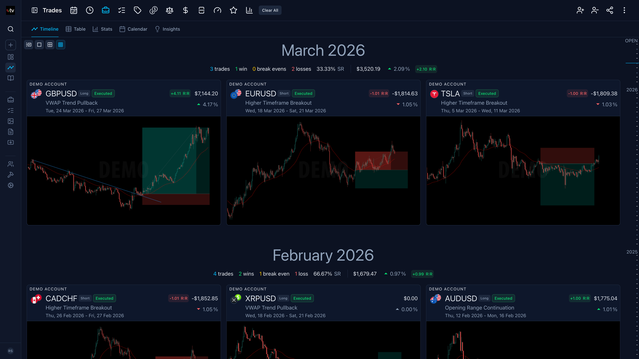Click the $7,144.20 profit value

(x=206, y=94)
